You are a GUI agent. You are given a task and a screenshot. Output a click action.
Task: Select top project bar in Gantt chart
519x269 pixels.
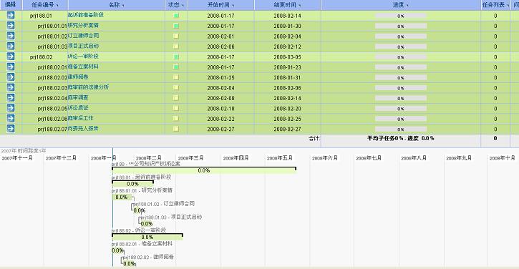pos(204,170)
